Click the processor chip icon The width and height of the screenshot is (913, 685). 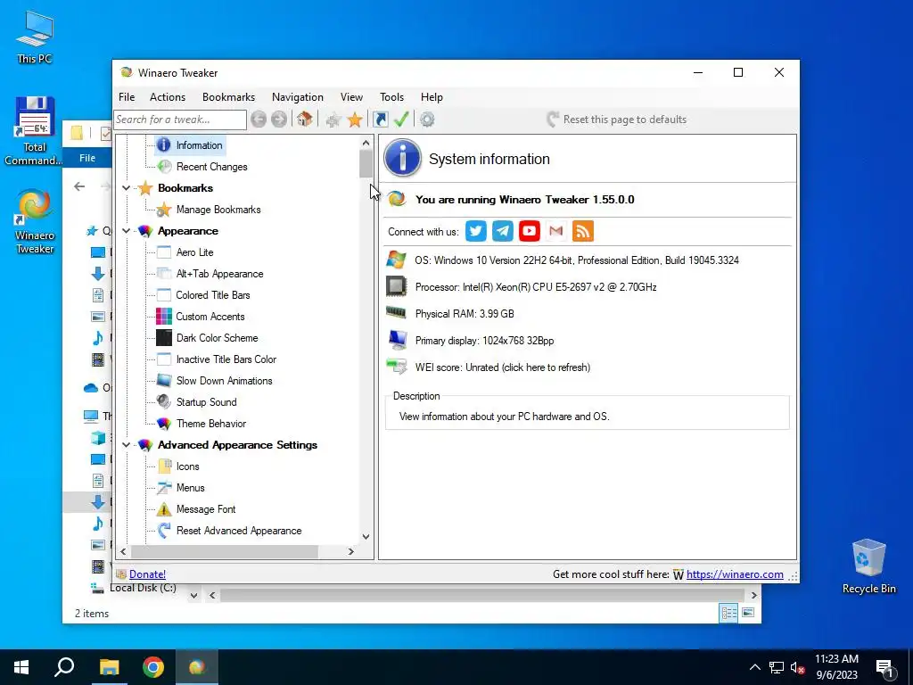tap(397, 286)
